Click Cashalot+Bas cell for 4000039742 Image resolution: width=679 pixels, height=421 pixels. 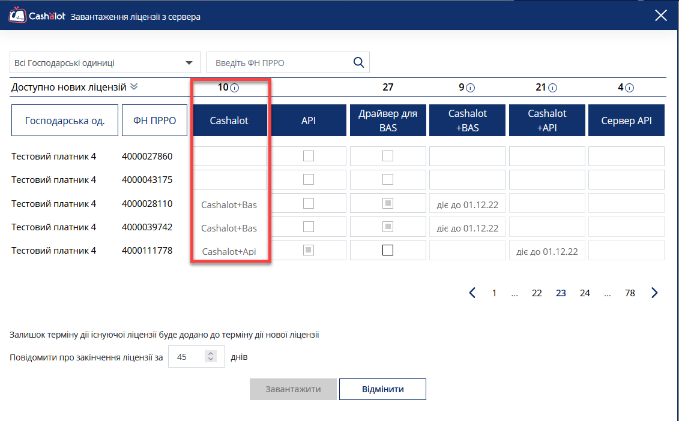click(x=229, y=228)
